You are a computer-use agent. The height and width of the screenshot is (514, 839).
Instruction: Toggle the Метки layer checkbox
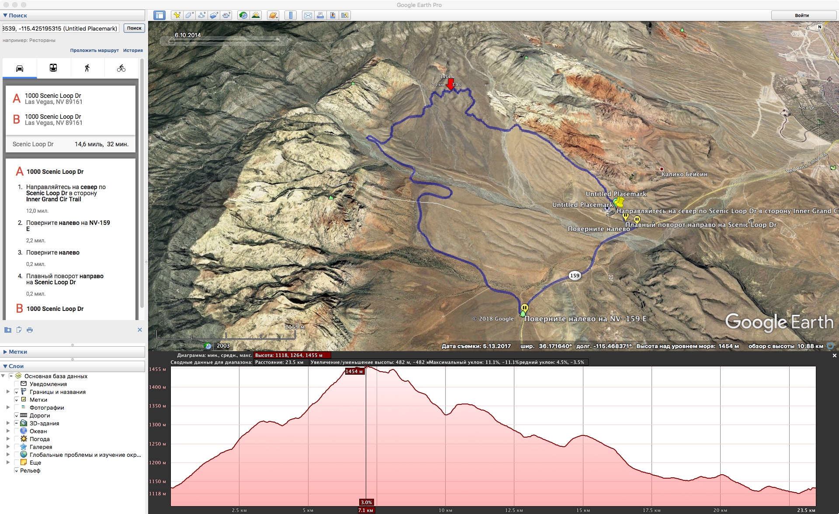[x=17, y=400]
